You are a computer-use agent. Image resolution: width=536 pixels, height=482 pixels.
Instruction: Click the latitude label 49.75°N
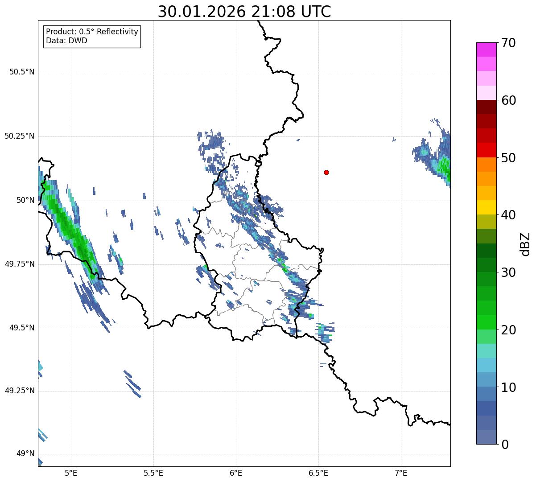tap(19, 264)
